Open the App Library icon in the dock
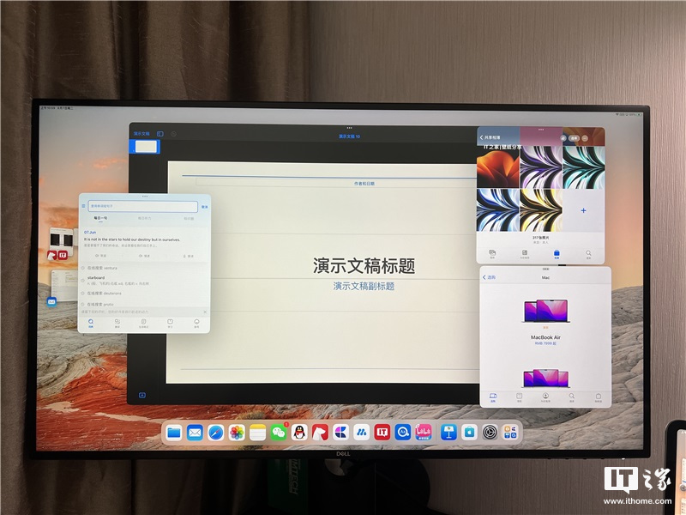Screen dimensions: 686x515 [x=510, y=433]
